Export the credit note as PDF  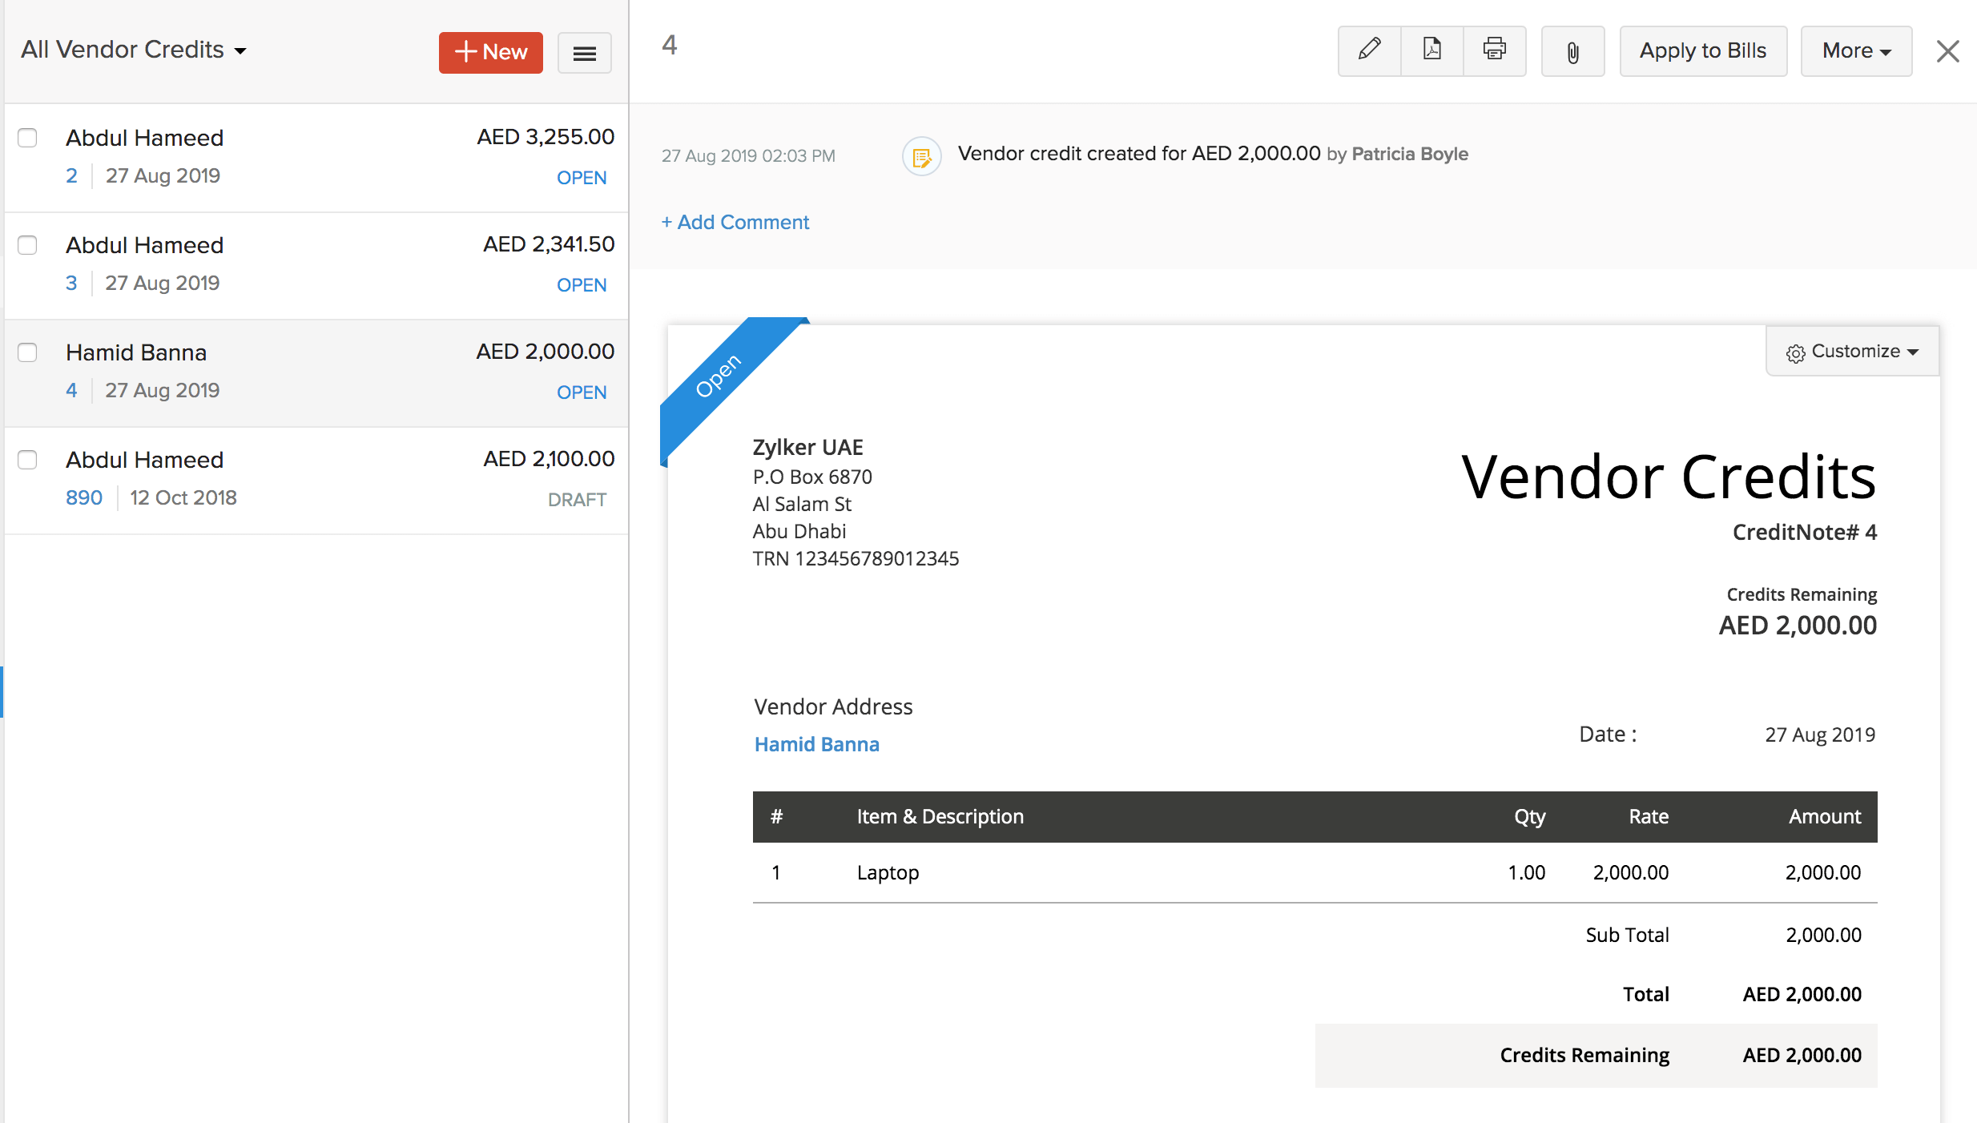(x=1431, y=50)
